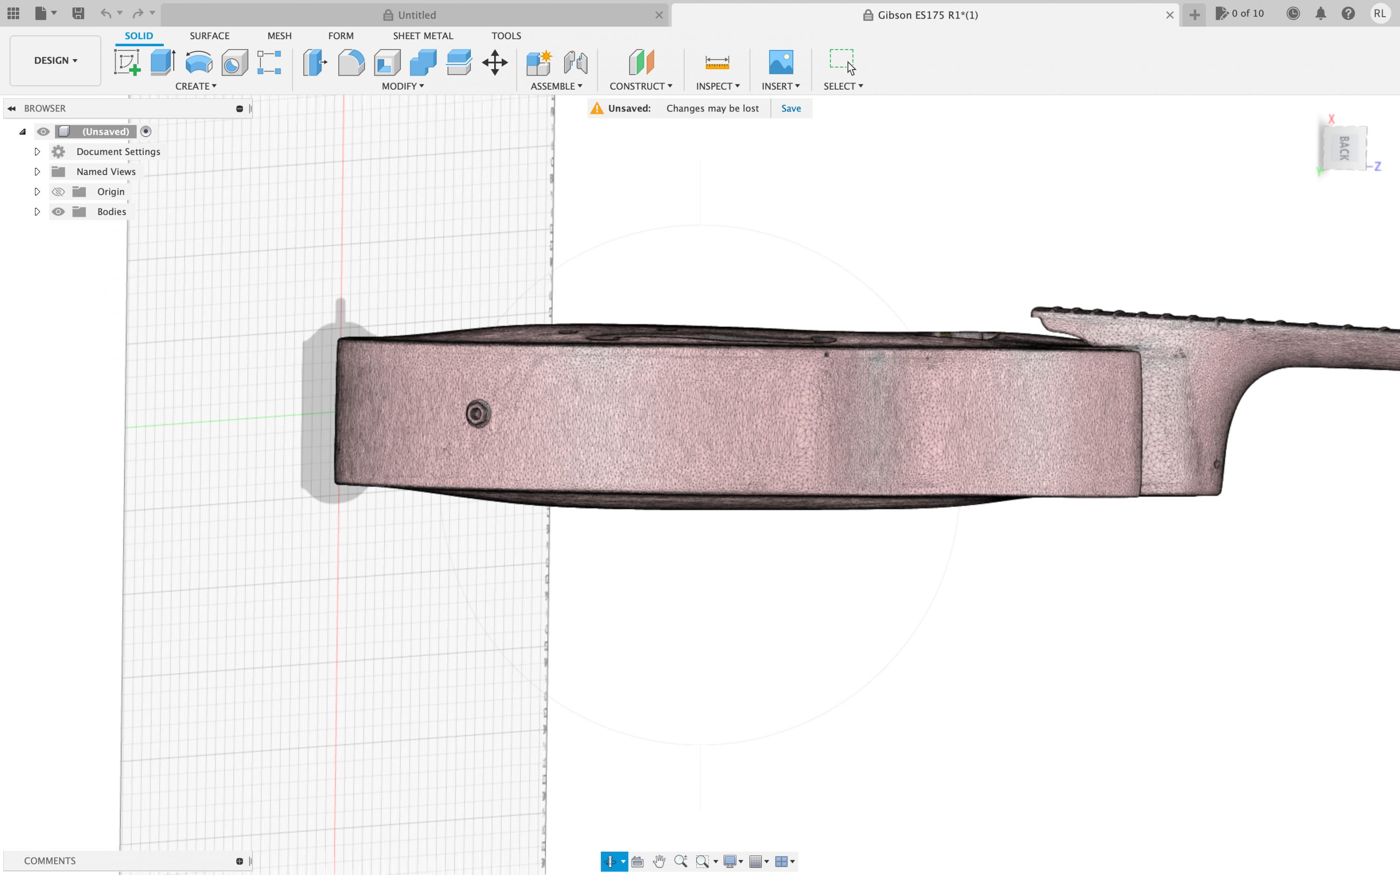Open the notifications bell
The width and height of the screenshot is (1400, 875).
point(1321,14)
